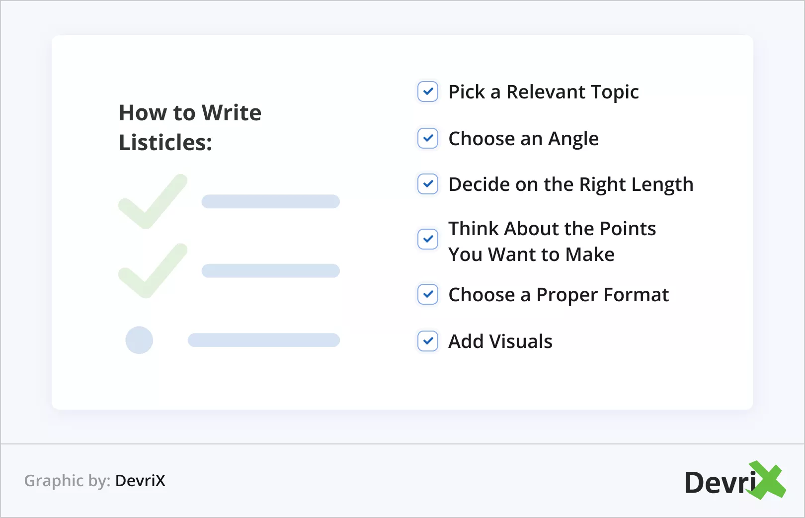Uncheck the Think About the Points checkbox
This screenshot has height=518, width=805.
(x=428, y=239)
